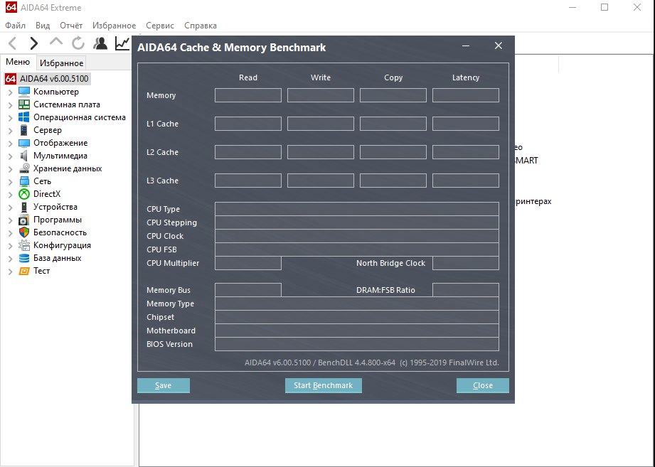Screen dimensions: 655x467
Task: Expand the Отображение tree node
Action: point(11,143)
